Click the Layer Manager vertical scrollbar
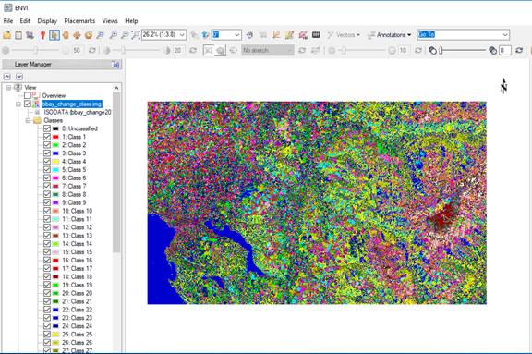Viewport: 532px width, 354px height. tap(116, 173)
